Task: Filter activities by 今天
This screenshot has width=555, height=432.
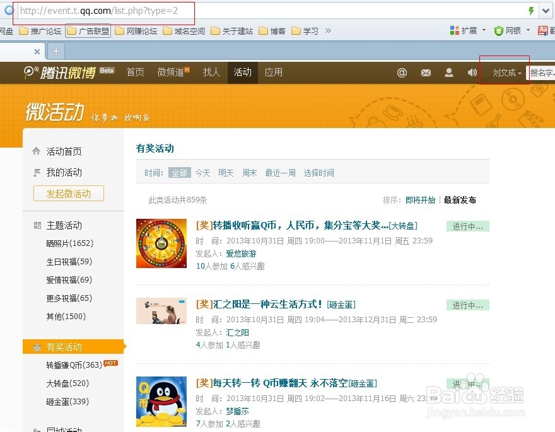Action: pos(202,173)
